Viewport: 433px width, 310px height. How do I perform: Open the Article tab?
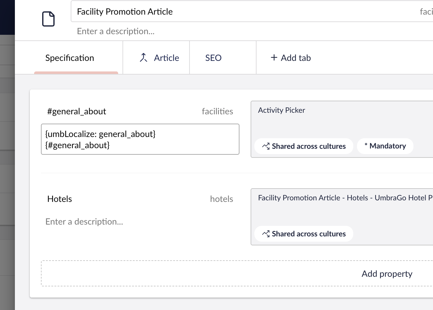(x=166, y=58)
